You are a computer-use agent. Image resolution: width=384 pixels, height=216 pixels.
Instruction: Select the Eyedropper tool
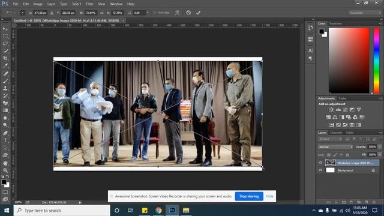tap(5, 65)
